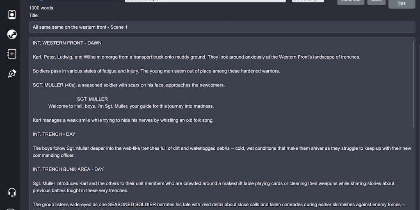Screen dimensions: 420x210
Task: Click the globe icon in sidebar
Action: [12, 34]
